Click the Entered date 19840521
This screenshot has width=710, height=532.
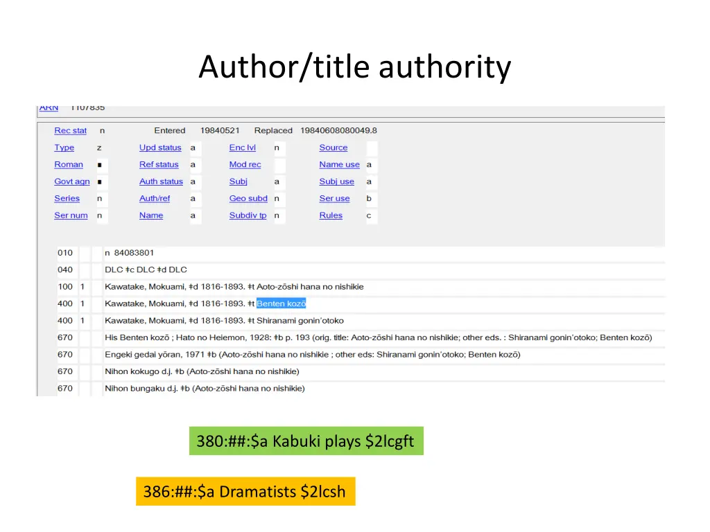coord(220,131)
